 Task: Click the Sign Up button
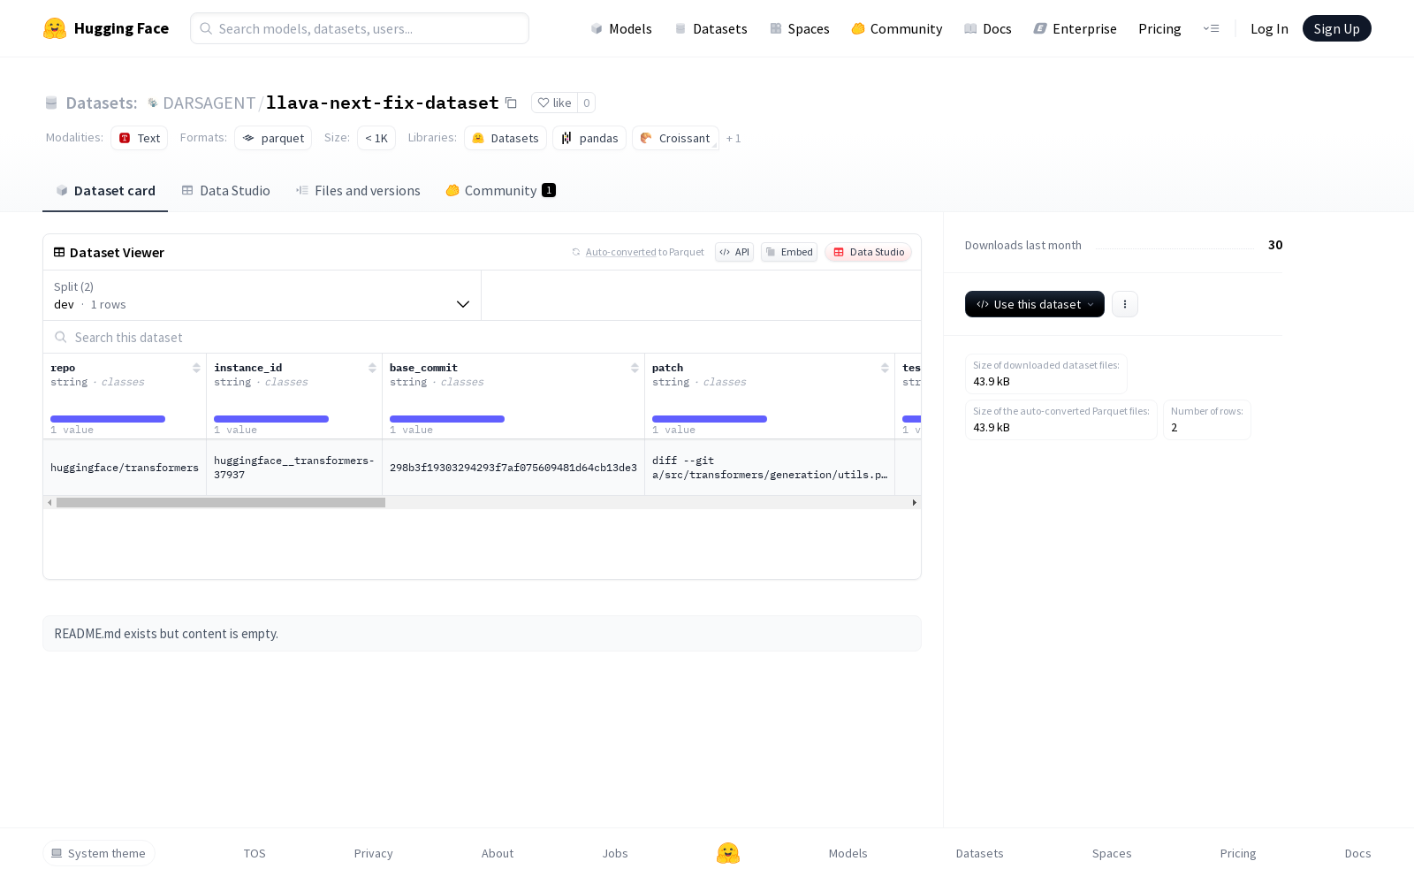tap(1336, 28)
